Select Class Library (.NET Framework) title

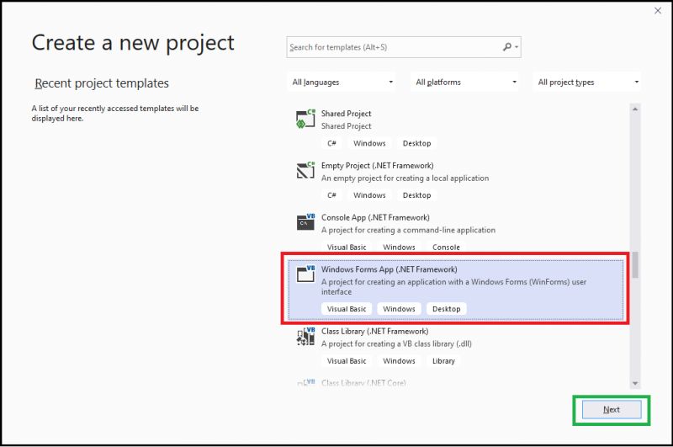click(x=374, y=331)
